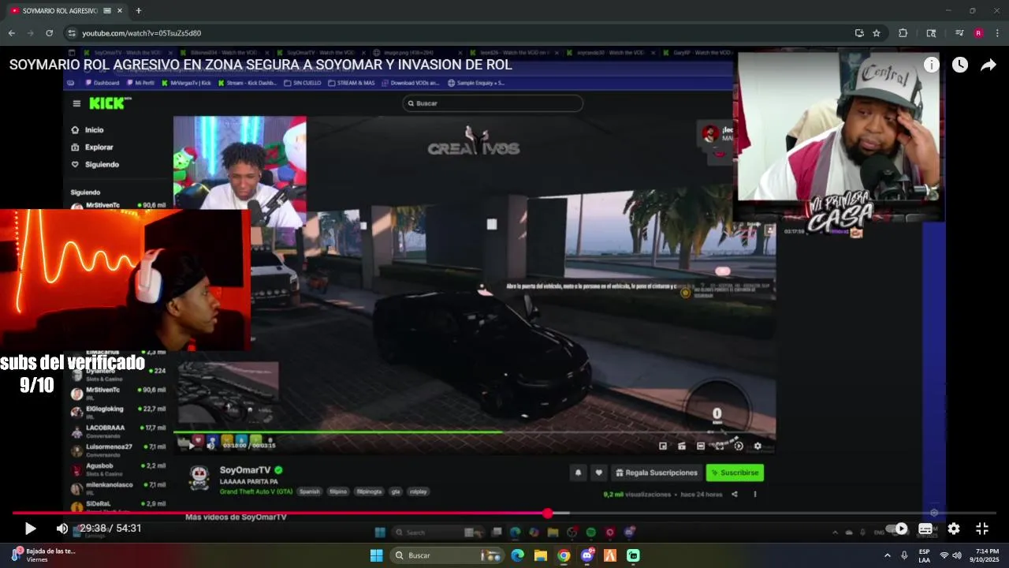Toggle the YouTube autoplay switch

(x=897, y=529)
